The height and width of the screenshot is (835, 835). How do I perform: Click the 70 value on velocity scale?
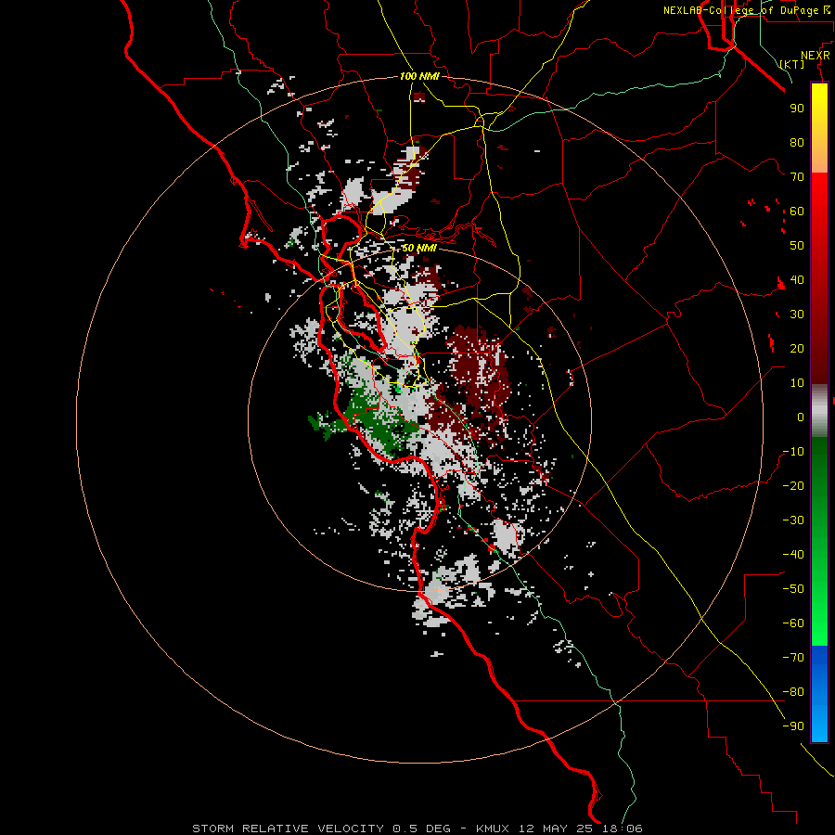pyautogui.click(x=797, y=177)
